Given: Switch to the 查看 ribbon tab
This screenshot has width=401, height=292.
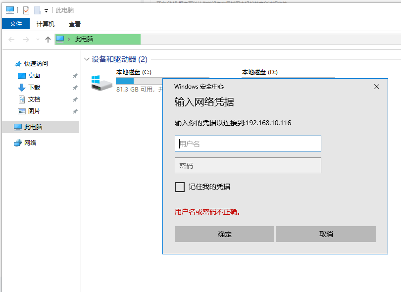Looking at the screenshot, I should coord(75,24).
